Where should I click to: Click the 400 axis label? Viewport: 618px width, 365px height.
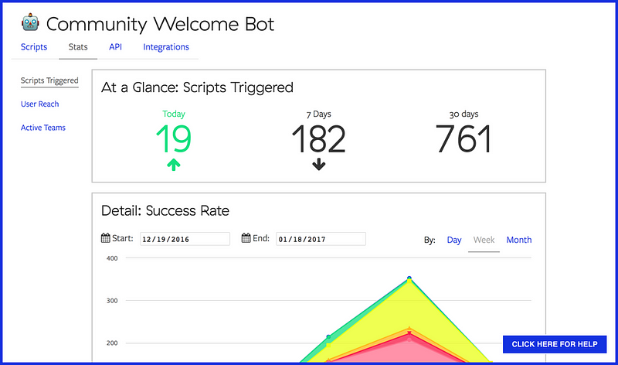click(112, 258)
